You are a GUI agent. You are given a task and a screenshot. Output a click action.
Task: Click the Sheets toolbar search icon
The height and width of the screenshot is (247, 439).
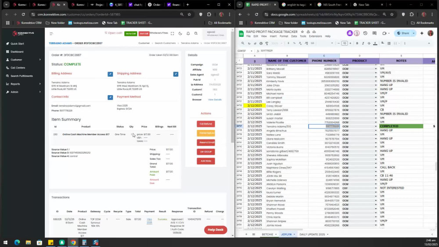(x=243, y=43)
